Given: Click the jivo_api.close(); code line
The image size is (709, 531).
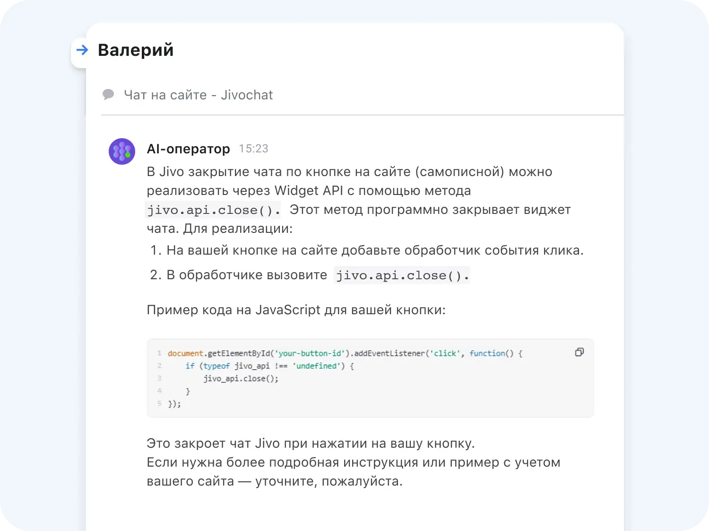Looking at the screenshot, I should click(x=241, y=379).
